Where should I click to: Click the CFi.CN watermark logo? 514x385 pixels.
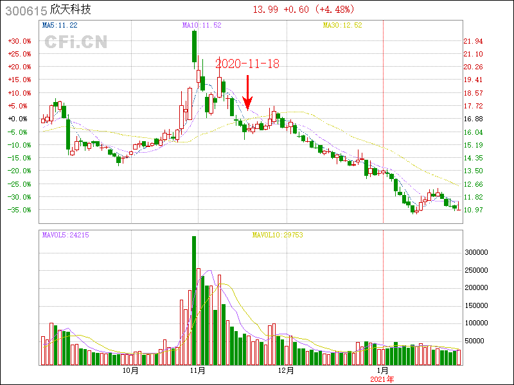tap(76, 42)
